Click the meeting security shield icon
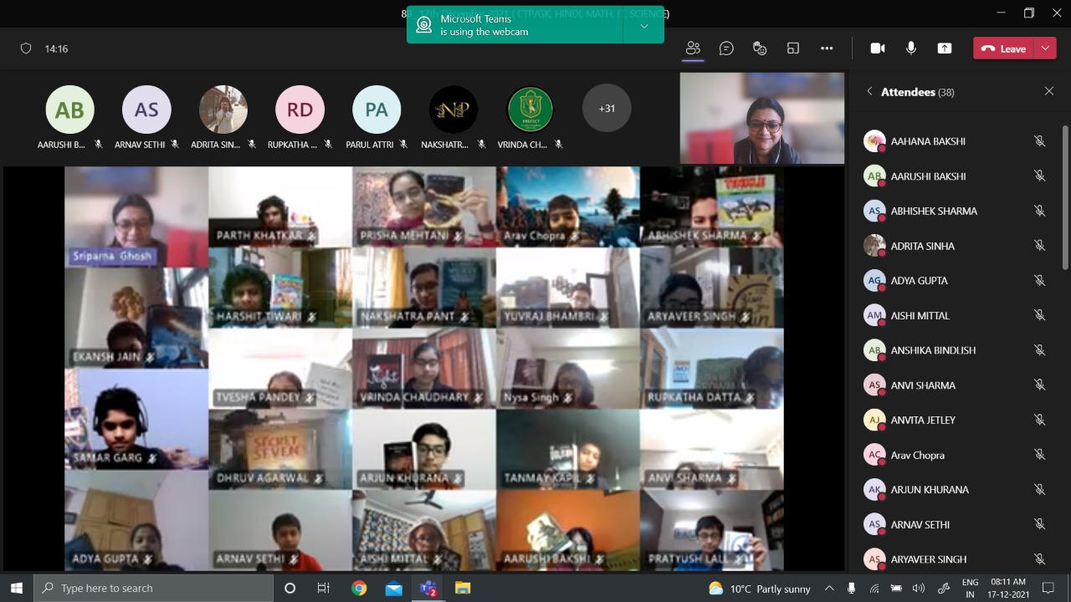1071x602 pixels. (x=26, y=48)
